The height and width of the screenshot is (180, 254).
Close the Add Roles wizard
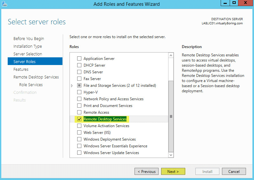click(x=245, y=3)
